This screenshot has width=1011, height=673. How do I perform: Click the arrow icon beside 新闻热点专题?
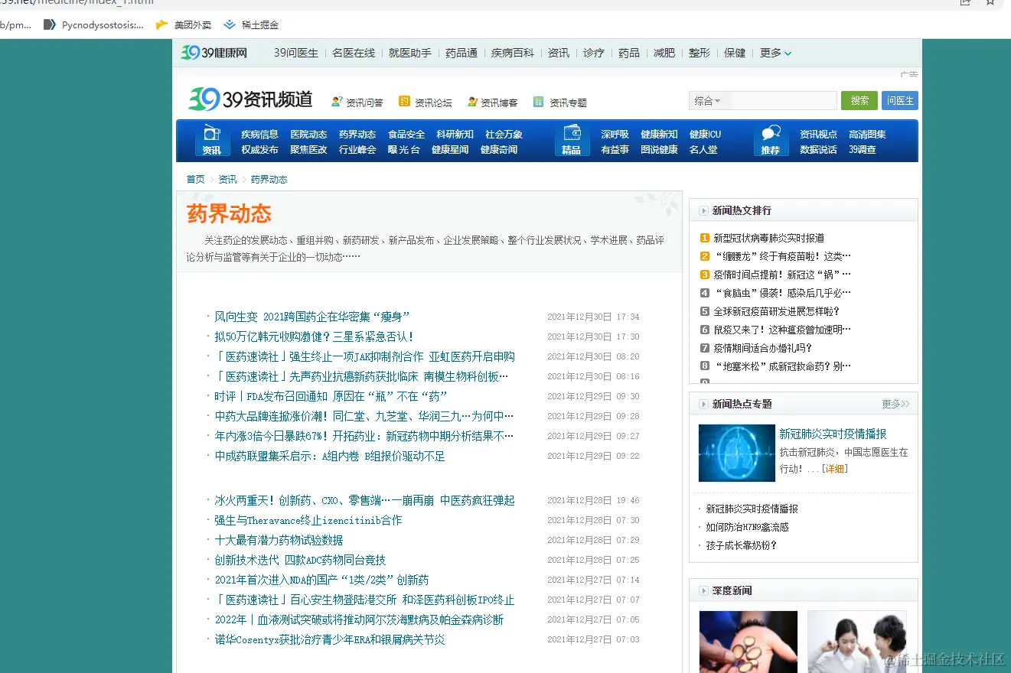(x=703, y=404)
